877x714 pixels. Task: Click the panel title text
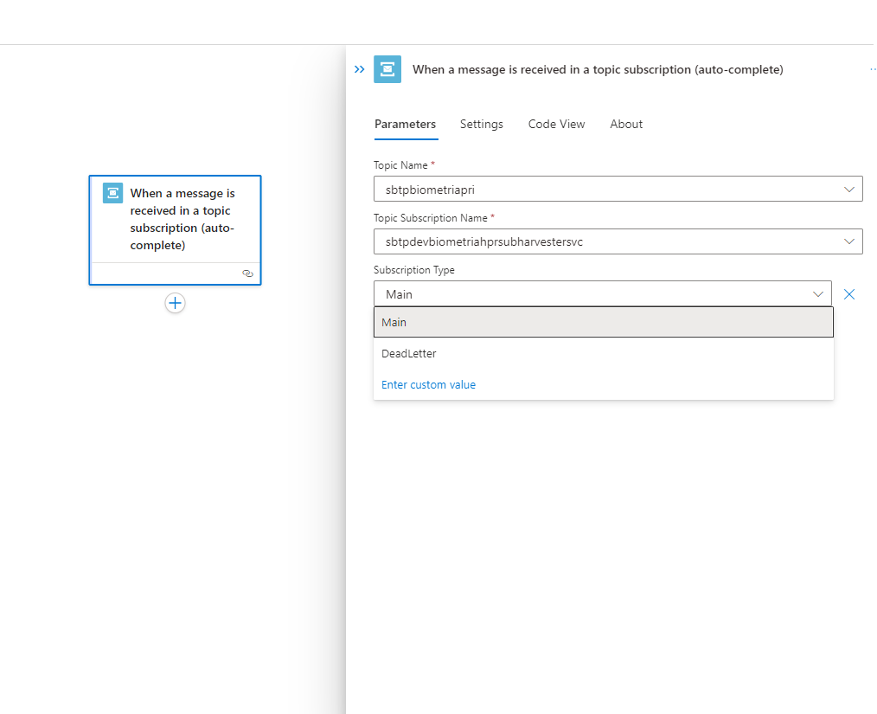pyautogui.click(x=598, y=69)
